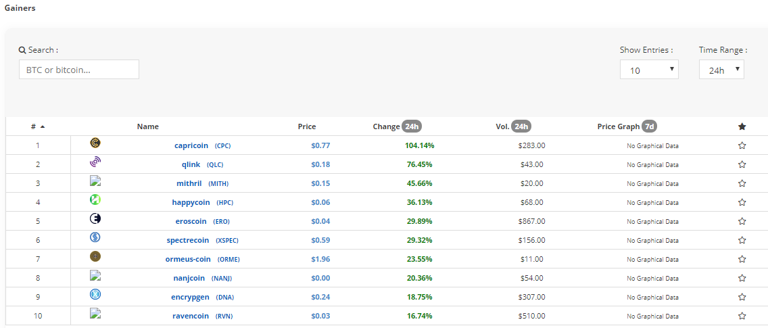This screenshot has width=768, height=328.
Task: Open the spectrecoin (XSPEC) link
Action: click(x=202, y=240)
